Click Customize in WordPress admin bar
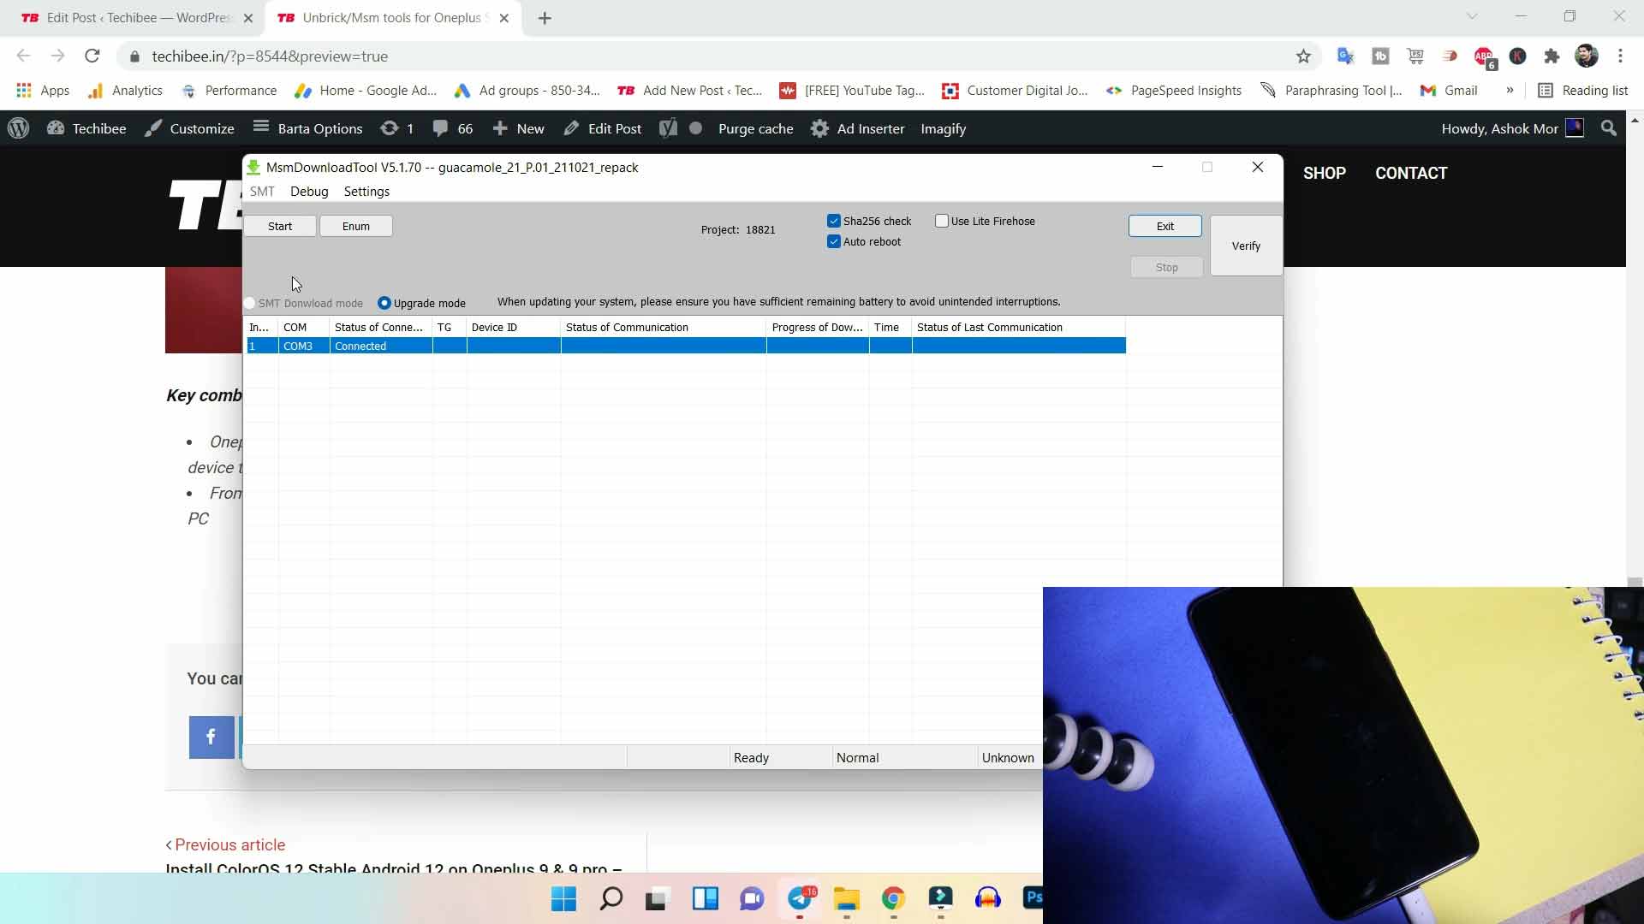The width and height of the screenshot is (1644, 924). click(x=189, y=128)
